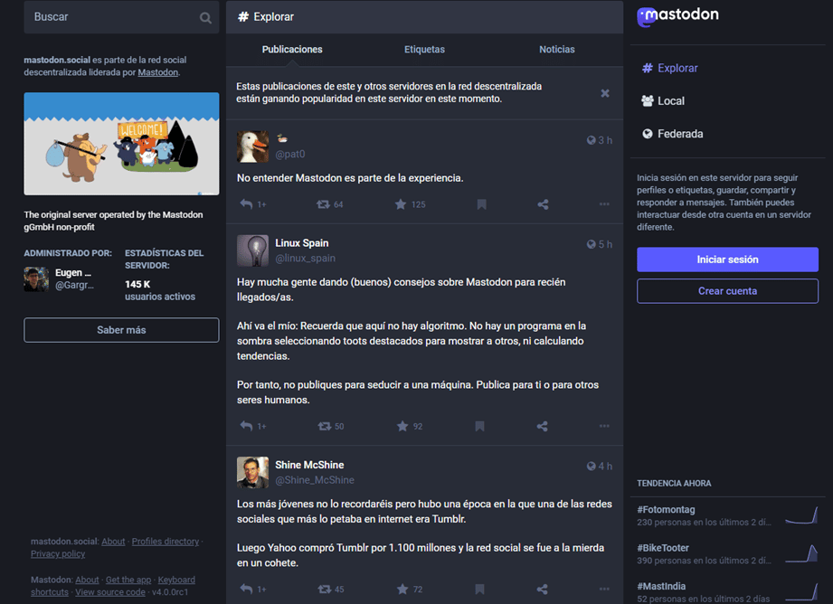Bookmark the Linux Spain post
Image resolution: width=833 pixels, height=604 pixels.
[479, 426]
